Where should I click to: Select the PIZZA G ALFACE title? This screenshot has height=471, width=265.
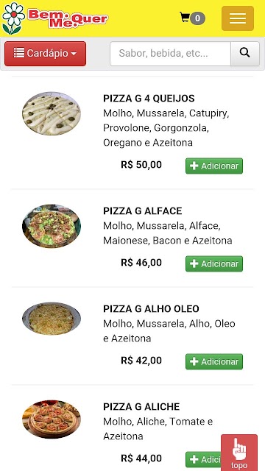[x=142, y=211]
